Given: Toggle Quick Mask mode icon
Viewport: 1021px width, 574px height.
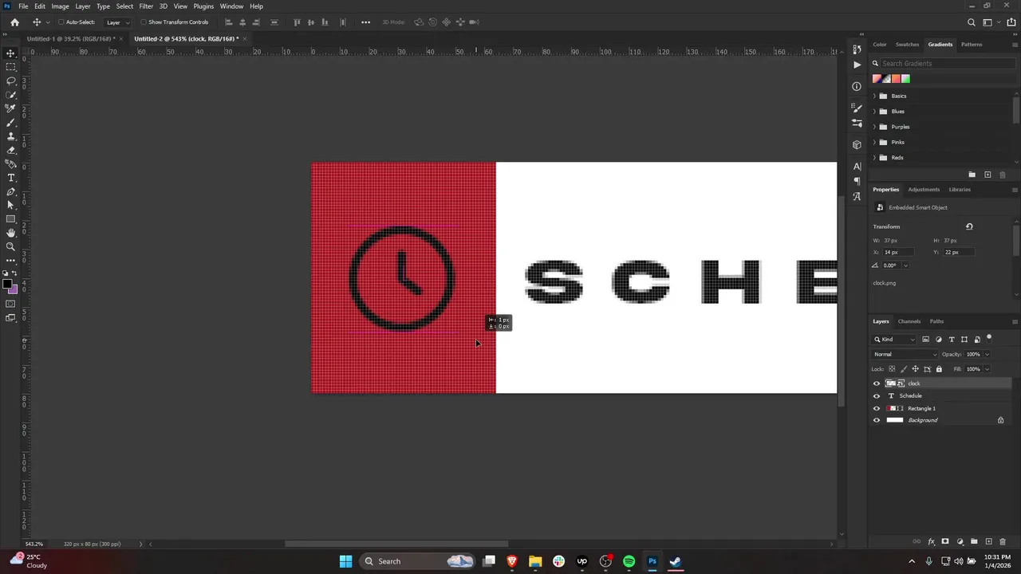Looking at the screenshot, I should pos(10,304).
